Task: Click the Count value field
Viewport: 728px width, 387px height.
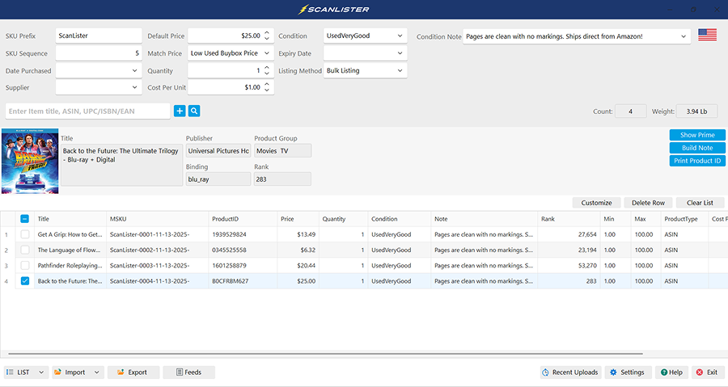Action: pyautogui.click(x=630, y=111)
